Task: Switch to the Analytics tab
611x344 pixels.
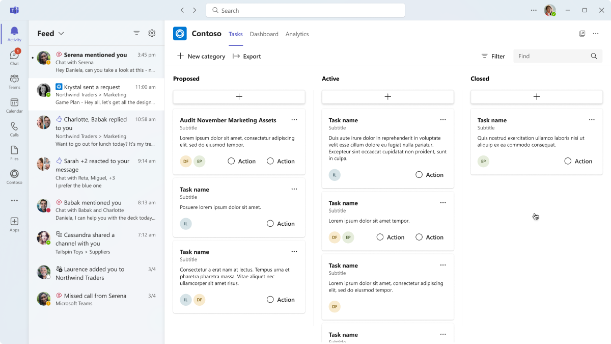Action: click(297, 34)
